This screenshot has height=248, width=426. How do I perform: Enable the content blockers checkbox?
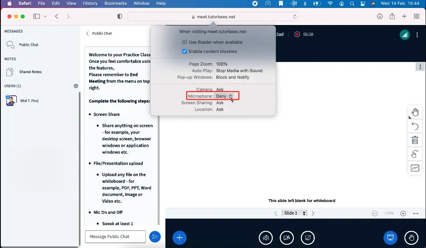185,51
